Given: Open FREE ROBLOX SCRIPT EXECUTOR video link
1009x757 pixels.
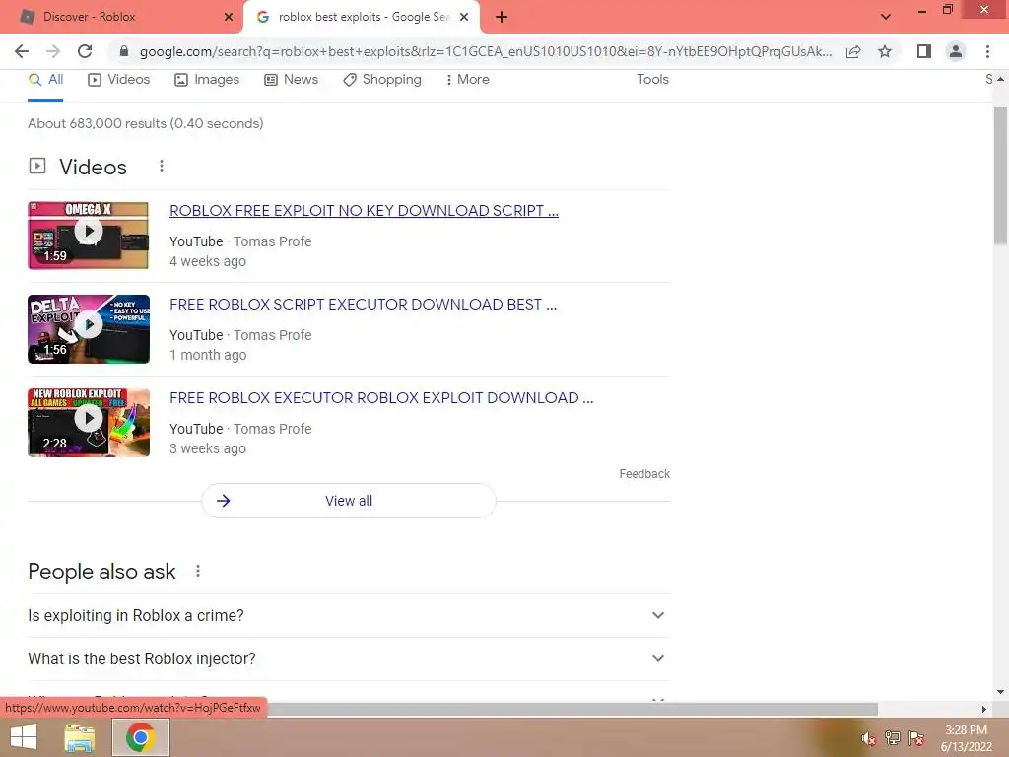Looking at the screenshot, I should 363,304.
